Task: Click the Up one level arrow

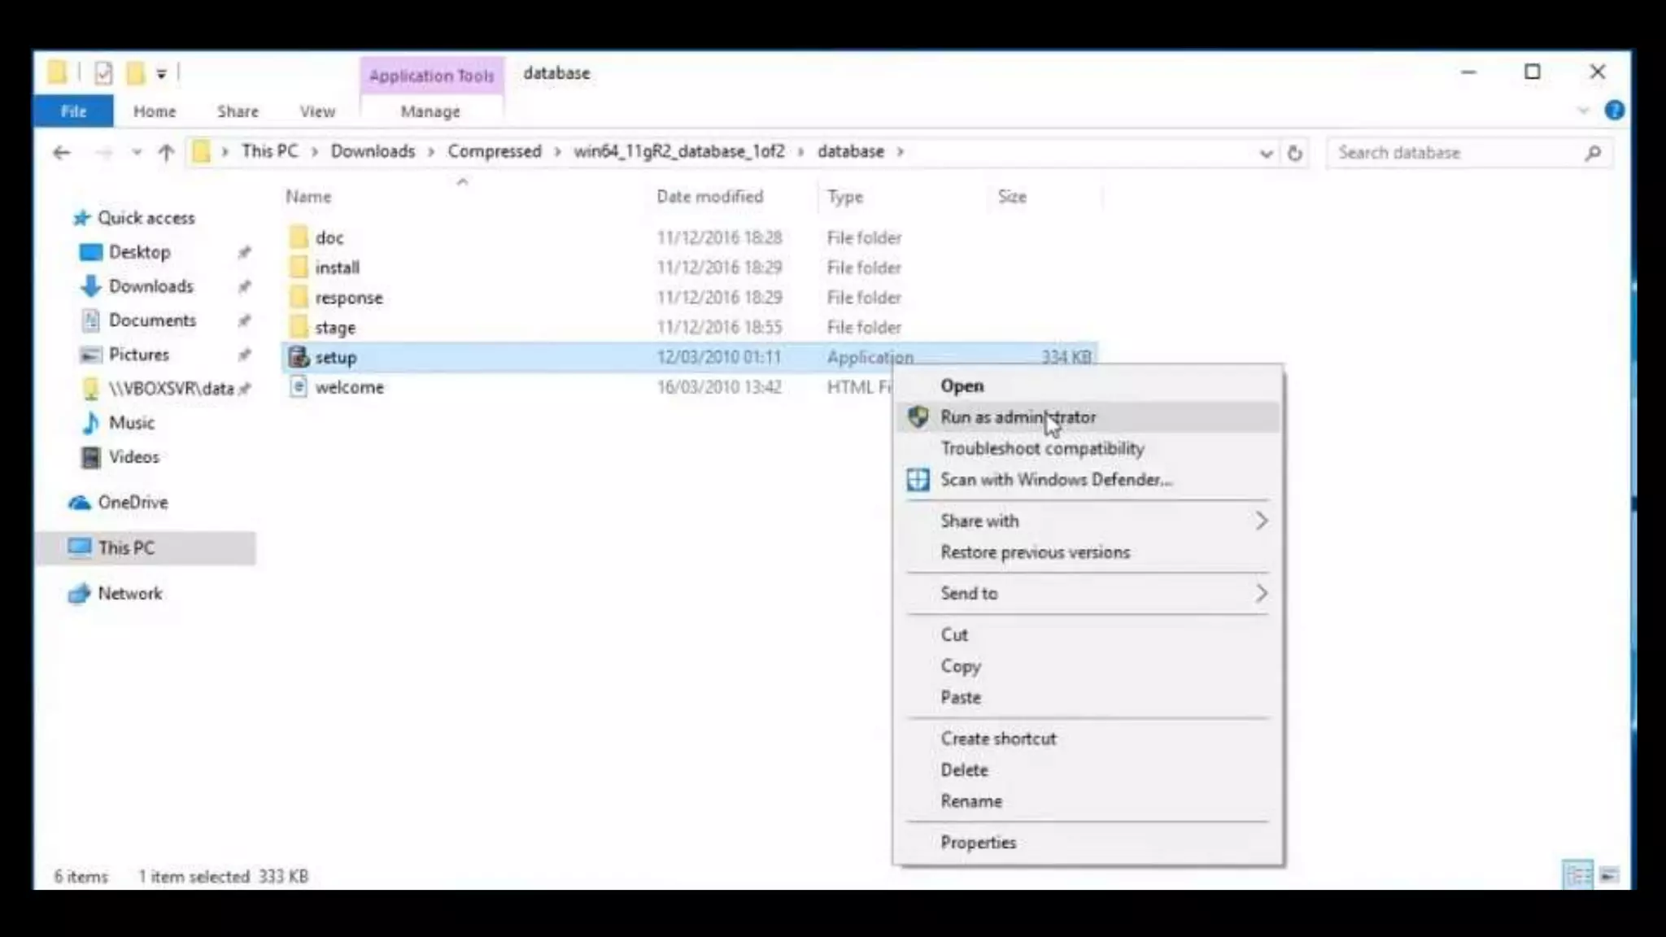Action: coord(166,153)
